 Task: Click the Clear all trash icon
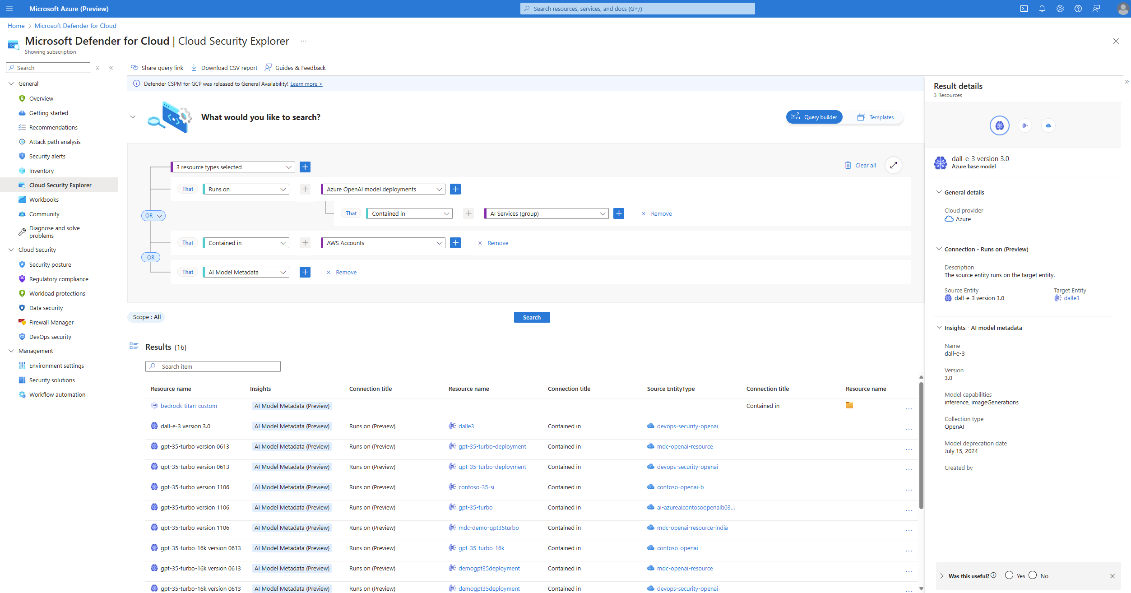point(848,165)
